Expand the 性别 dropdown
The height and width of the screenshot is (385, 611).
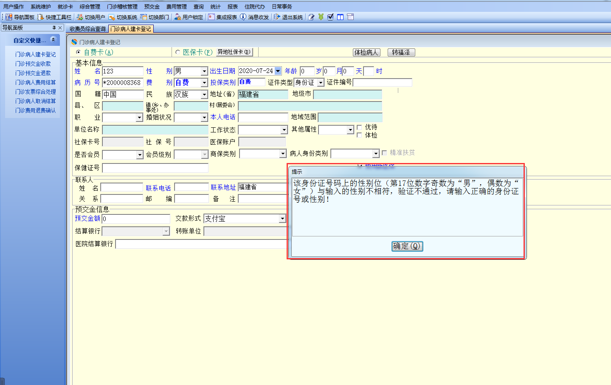coord(204,71)
